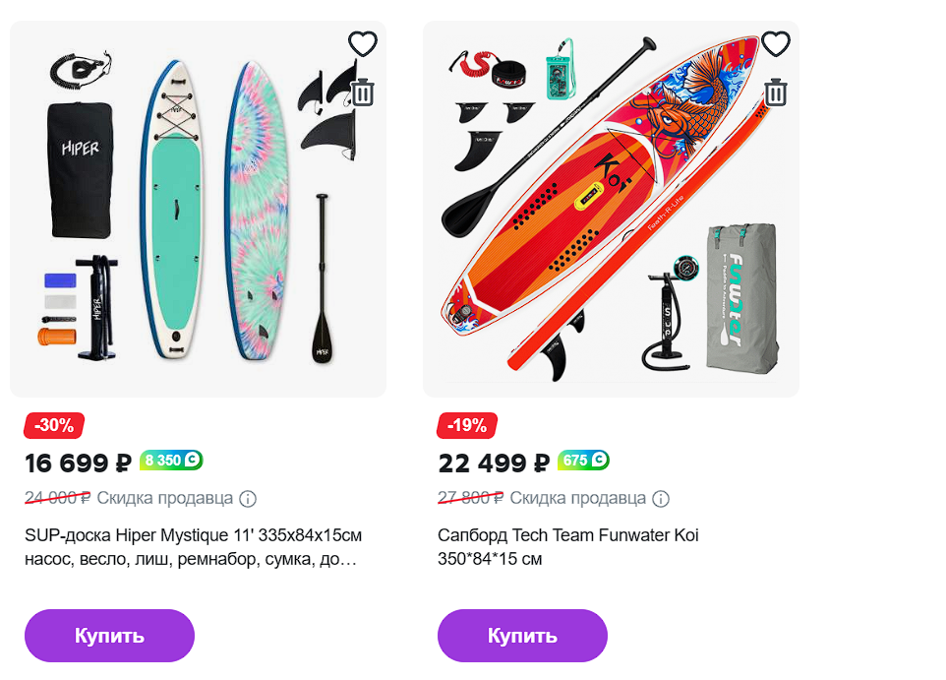The width and height of the screenshot is (946, 680).
Task: Click the crossed-out 27 800 ₽ price
Action: click(x=470, y=498)
